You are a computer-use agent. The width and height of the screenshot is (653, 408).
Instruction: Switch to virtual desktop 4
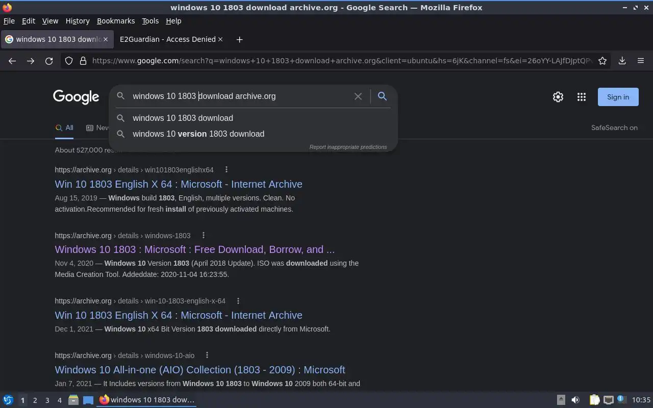point(59,400)
